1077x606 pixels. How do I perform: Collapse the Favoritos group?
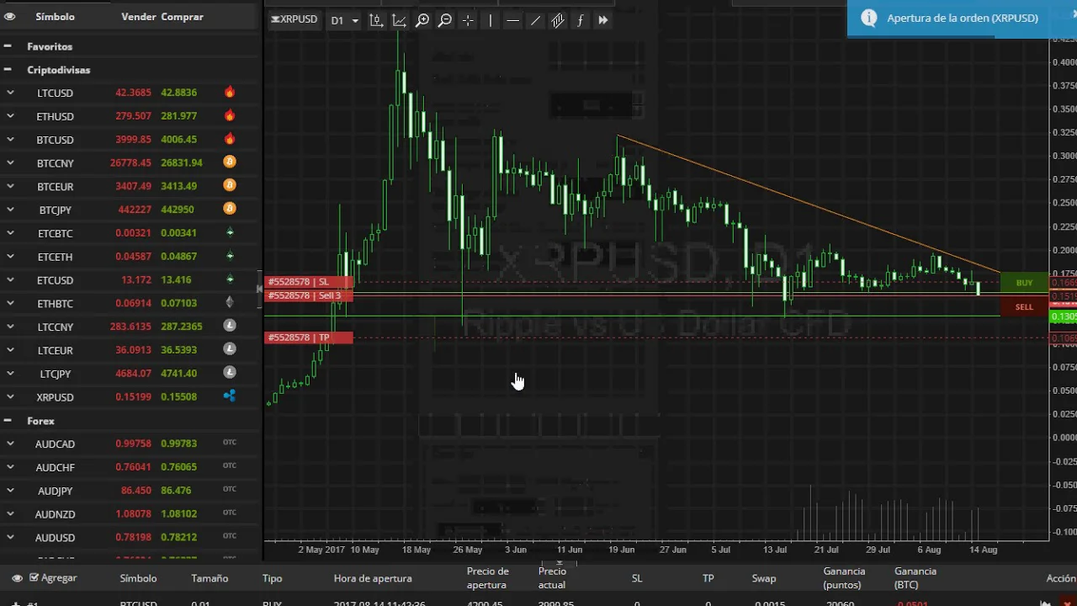(8, 46)
